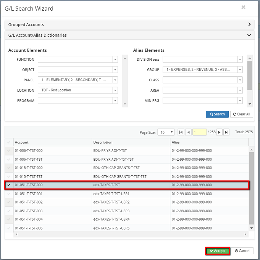Toggle the select-all checkbox in header
The image size is (260, 260).
[x=9, y=142]
